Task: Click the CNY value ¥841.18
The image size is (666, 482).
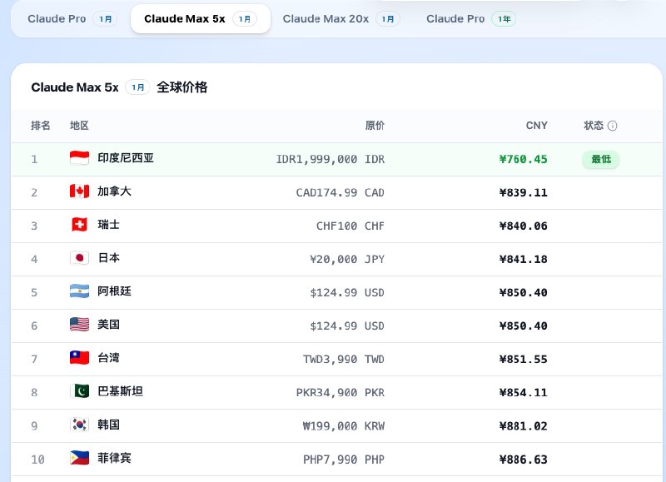Action: pyautogui.click(x=524, y=260)
